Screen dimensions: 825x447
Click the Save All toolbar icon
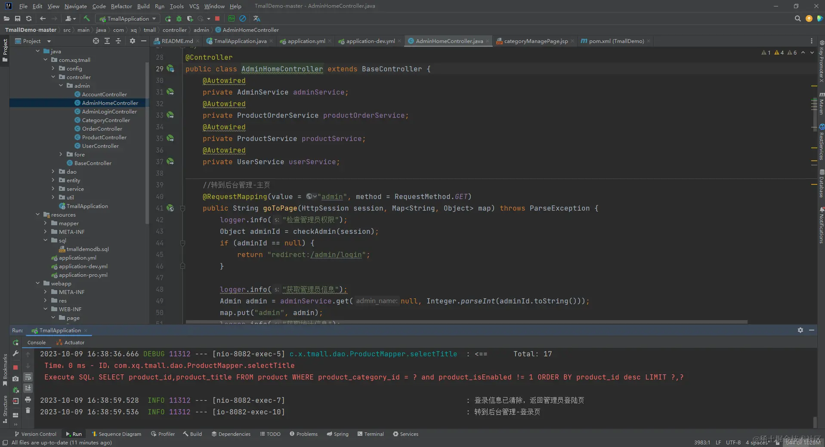(18, 18)
